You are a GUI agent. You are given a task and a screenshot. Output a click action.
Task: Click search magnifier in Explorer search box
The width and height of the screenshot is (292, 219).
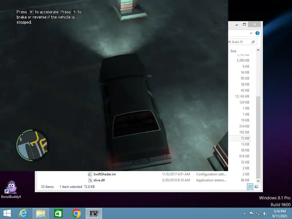pyautogui.click(x=253, y=42)
